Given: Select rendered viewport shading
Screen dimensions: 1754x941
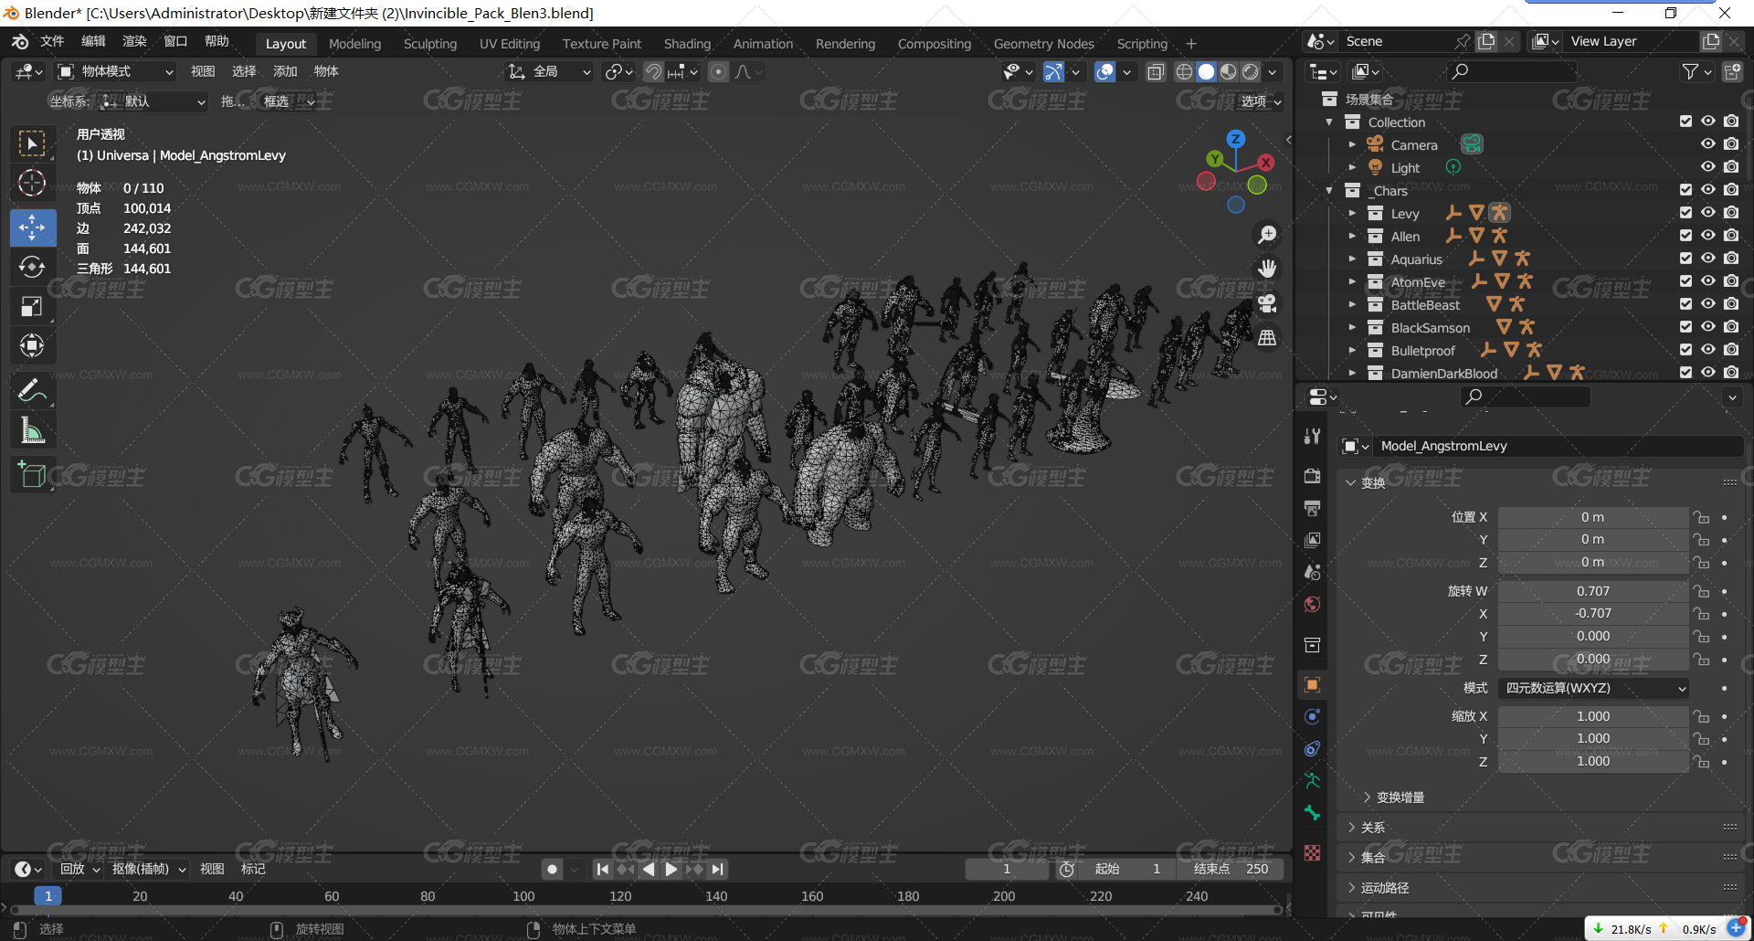Looking at the screenshot, I should 1251,71.
